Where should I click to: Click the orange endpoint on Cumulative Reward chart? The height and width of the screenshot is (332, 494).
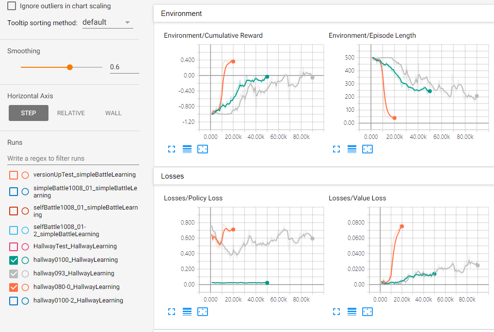tap(233, 61)
